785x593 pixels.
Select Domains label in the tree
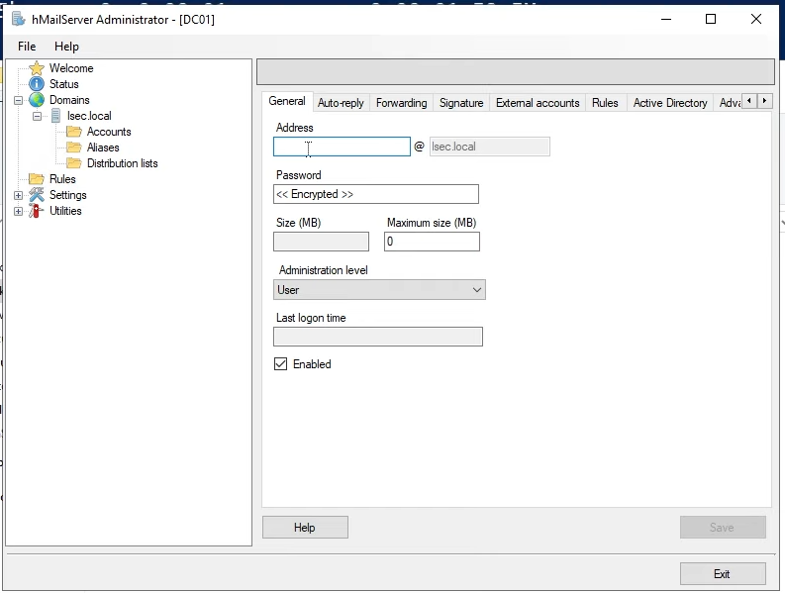point(69,100)
